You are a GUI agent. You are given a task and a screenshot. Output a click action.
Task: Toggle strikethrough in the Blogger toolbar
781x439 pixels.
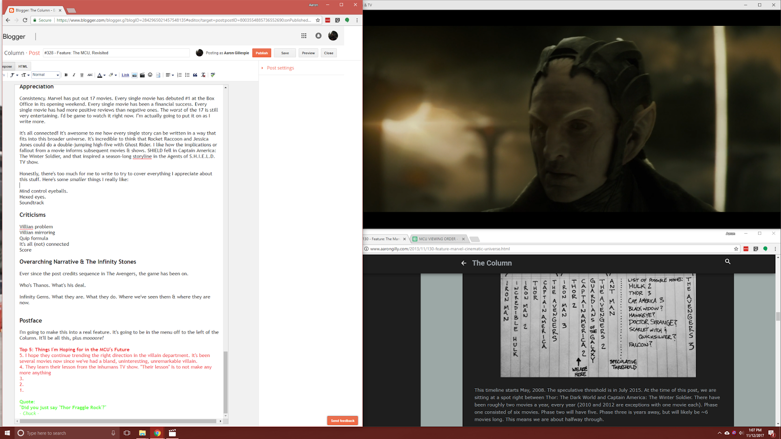tap(90, 75)
